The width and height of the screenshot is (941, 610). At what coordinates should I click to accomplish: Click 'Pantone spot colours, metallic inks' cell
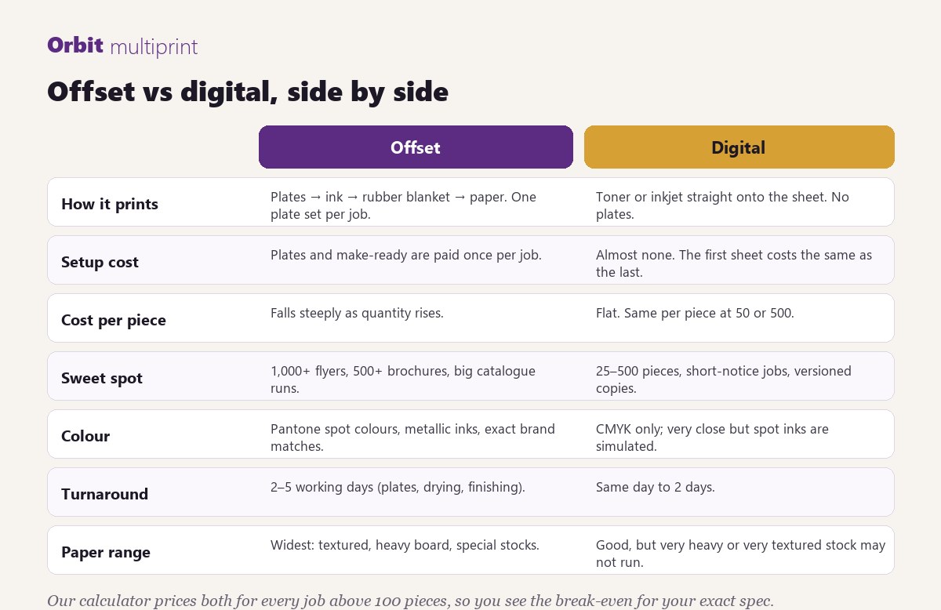click(412, 437)
